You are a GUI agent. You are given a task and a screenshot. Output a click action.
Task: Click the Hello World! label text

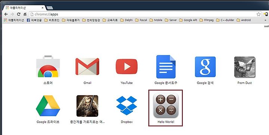click(x=166, y=122)
